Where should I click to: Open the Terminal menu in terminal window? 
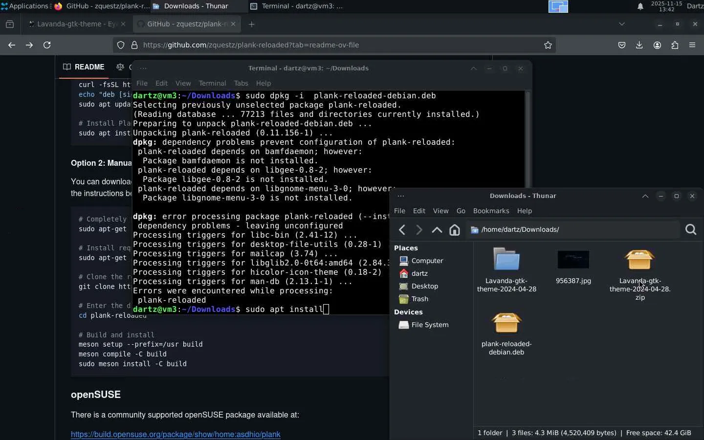tap(212, 84)
